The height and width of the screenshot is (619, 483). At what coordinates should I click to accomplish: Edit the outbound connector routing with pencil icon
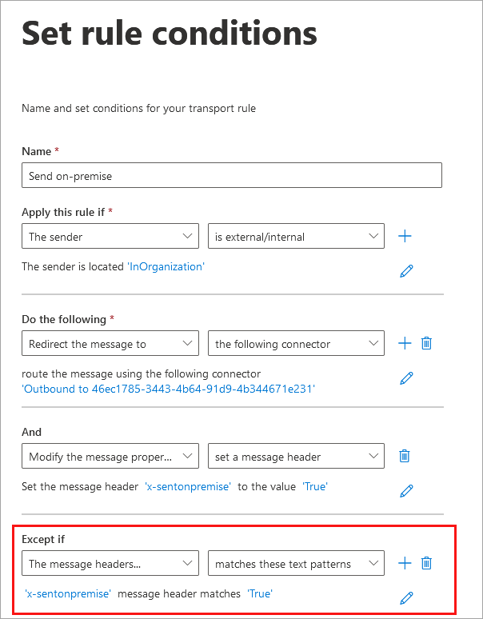pos(406,378)
